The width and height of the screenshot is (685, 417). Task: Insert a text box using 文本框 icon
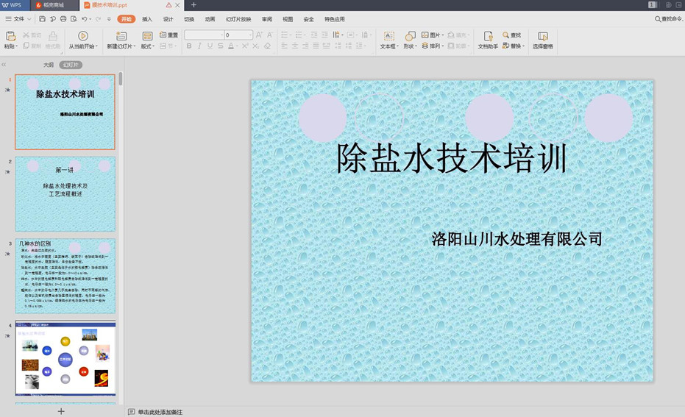(388, 36)
